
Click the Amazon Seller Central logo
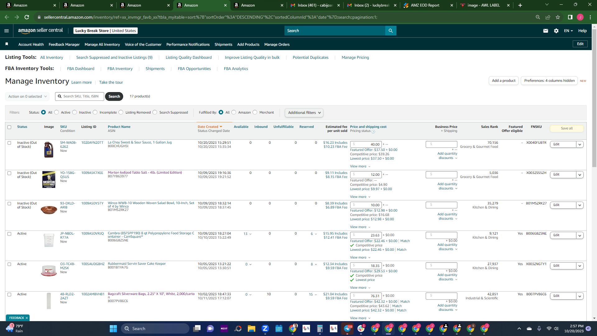(40, 30)
